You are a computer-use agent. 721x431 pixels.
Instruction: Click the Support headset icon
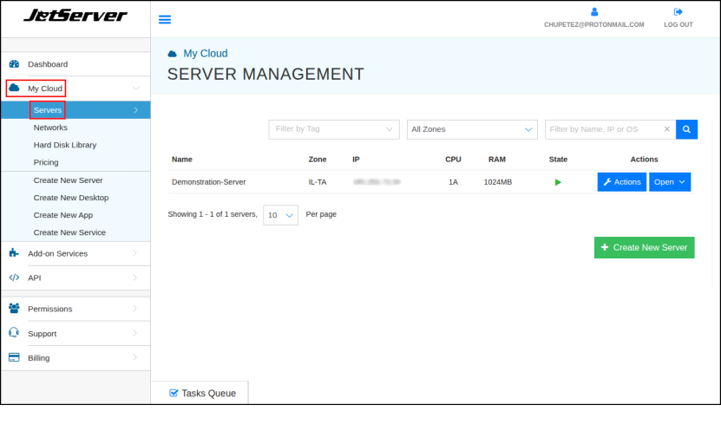(x=14, y=333)
